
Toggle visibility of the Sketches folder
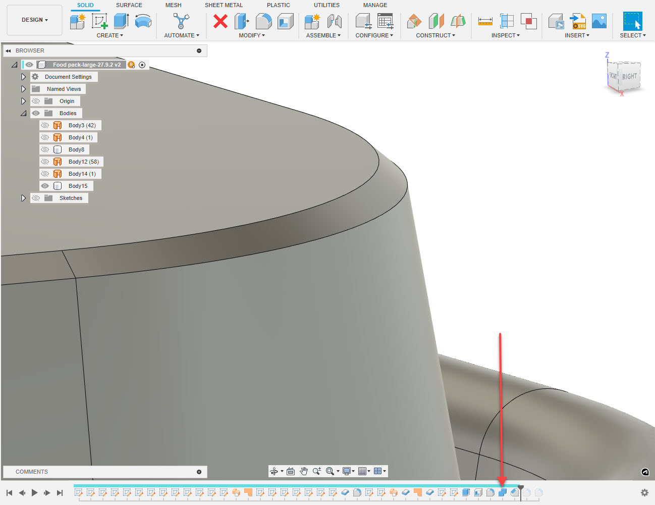click(36, 197)
